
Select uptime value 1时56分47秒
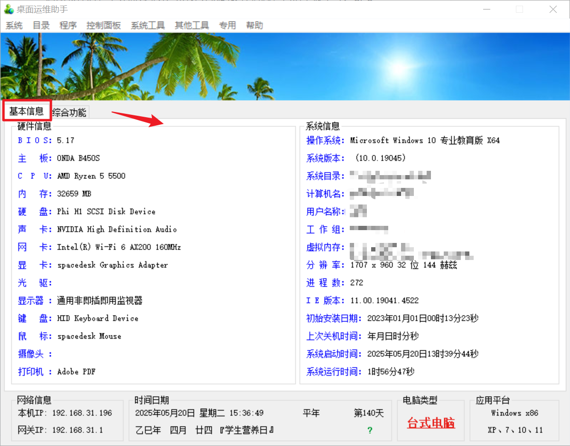pyautogui.click(x=391, y=372)
